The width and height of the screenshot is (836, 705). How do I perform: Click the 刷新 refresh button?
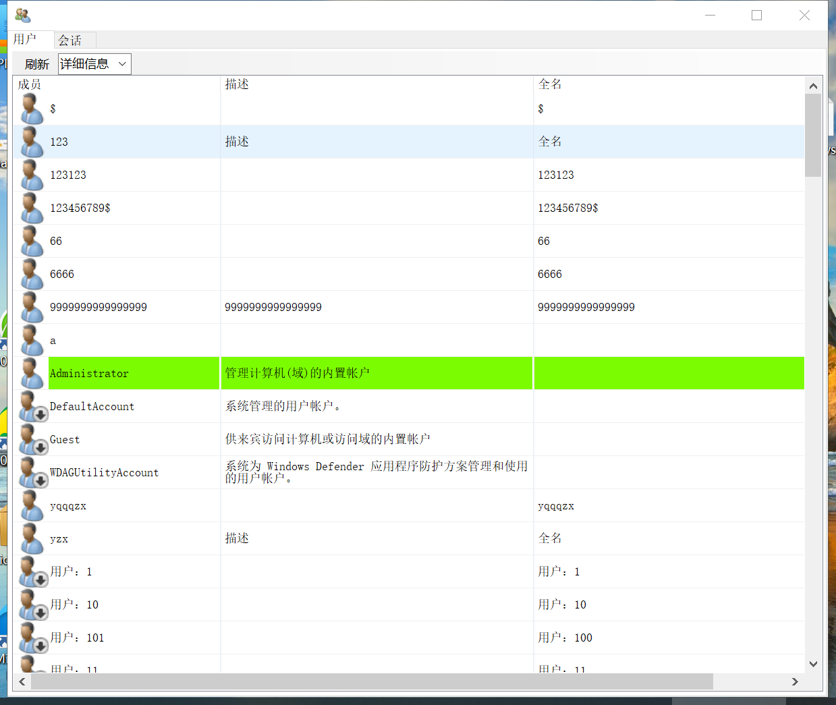37,64
